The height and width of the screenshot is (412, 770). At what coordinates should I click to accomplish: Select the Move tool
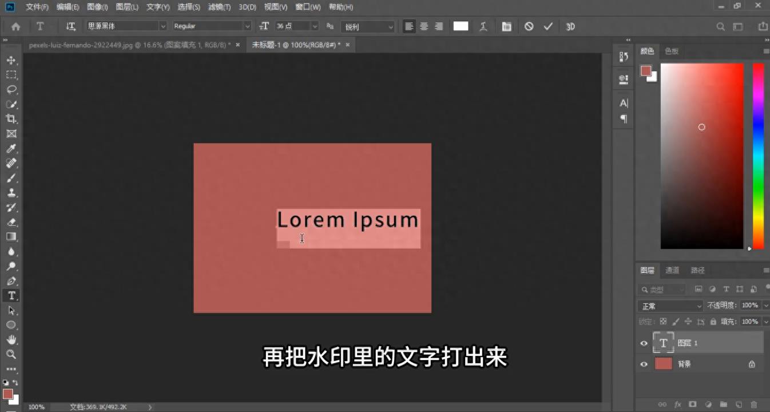[11, 60]
